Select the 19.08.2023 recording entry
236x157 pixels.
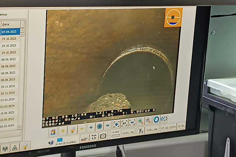point(7,113)
